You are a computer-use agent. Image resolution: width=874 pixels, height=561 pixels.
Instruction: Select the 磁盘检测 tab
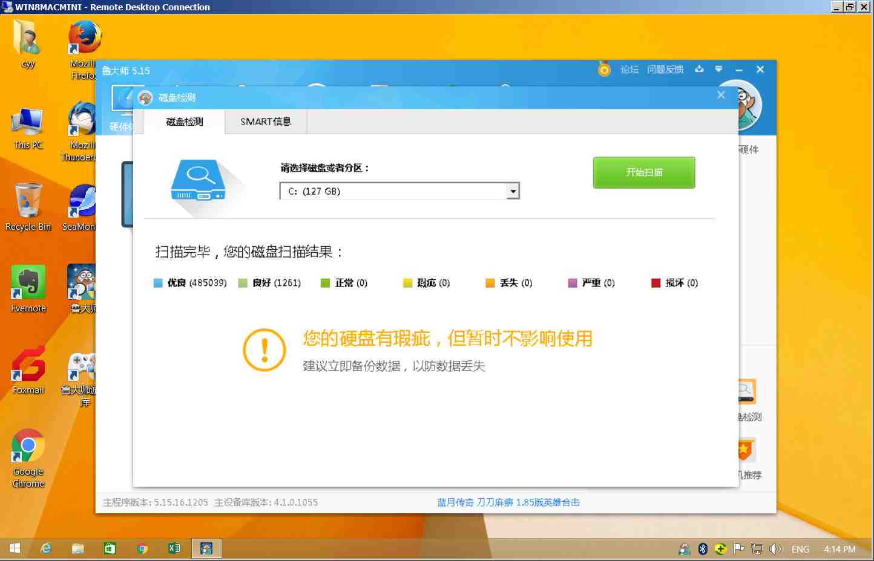click(x=185, y=122)
